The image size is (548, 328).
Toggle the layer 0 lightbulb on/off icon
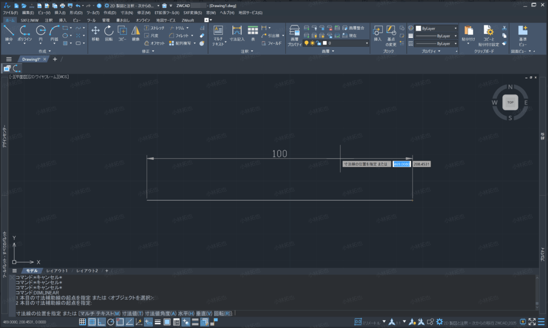pyautogui.click(x=307, y=43)
